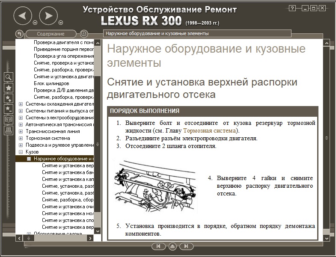Select Снятие и установка кап item
Image resolution: width=336 pixels, height=257 pixels.
coord(68,179)
